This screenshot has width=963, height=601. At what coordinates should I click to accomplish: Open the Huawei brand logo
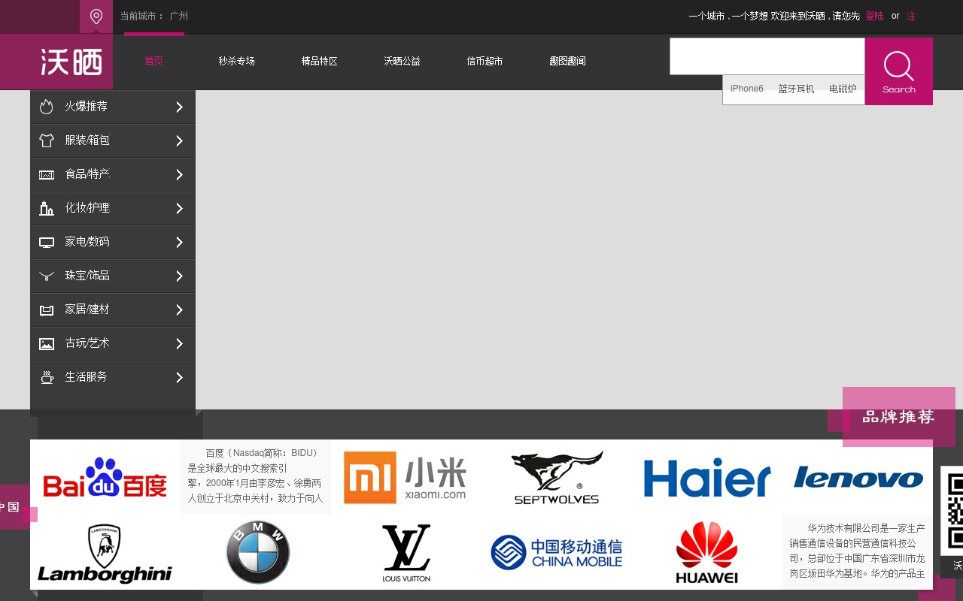click(x=706, y=553)
